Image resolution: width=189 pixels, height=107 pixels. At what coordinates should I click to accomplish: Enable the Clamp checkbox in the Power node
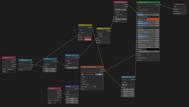(x=67, y=63)
